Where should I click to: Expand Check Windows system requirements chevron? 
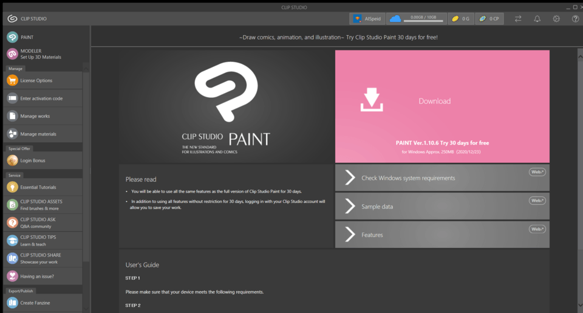(350, 178)
